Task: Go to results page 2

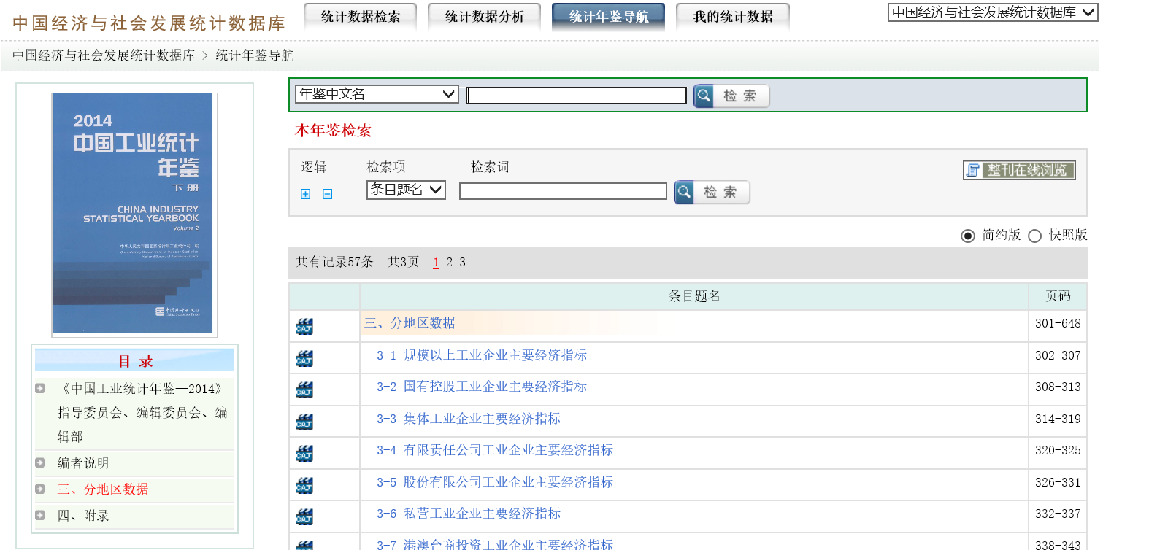Action: 449,263
